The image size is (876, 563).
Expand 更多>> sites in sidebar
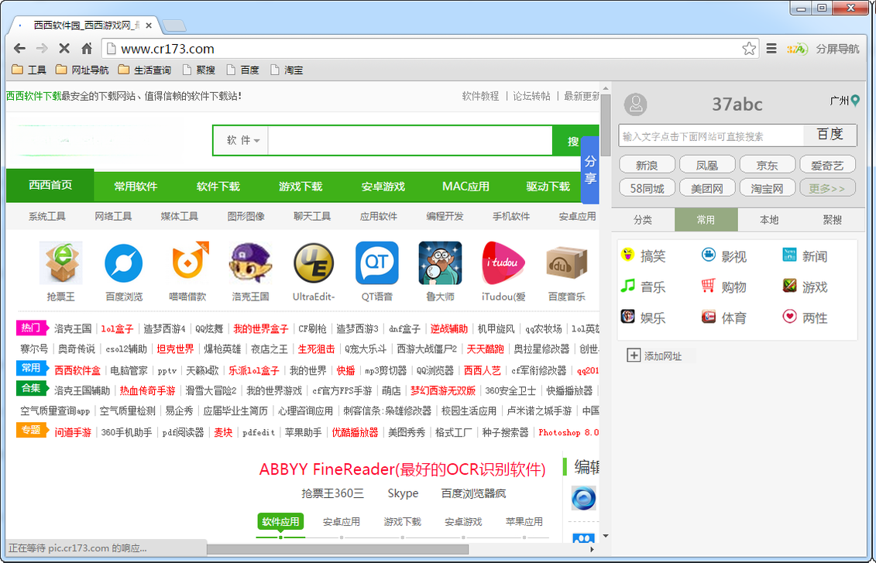click(827, 188)
